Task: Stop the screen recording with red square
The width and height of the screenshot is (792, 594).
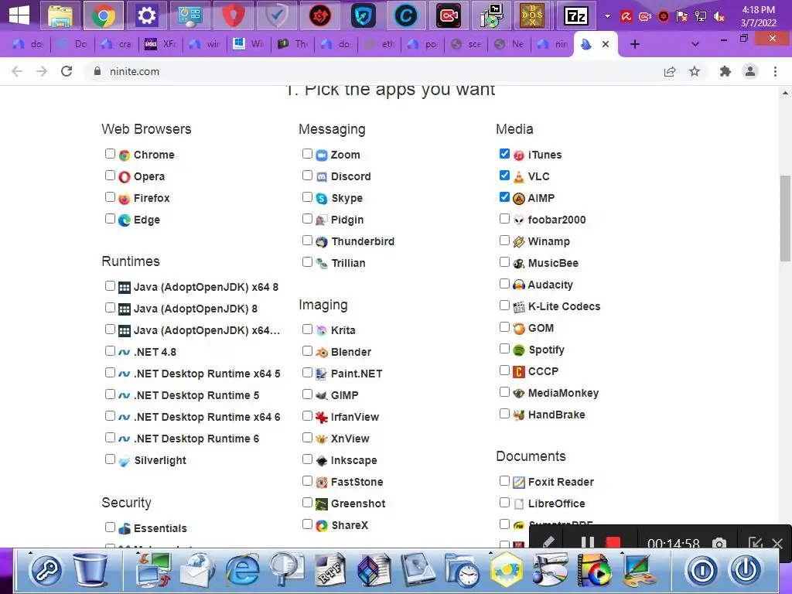Action: pos(613,544)
